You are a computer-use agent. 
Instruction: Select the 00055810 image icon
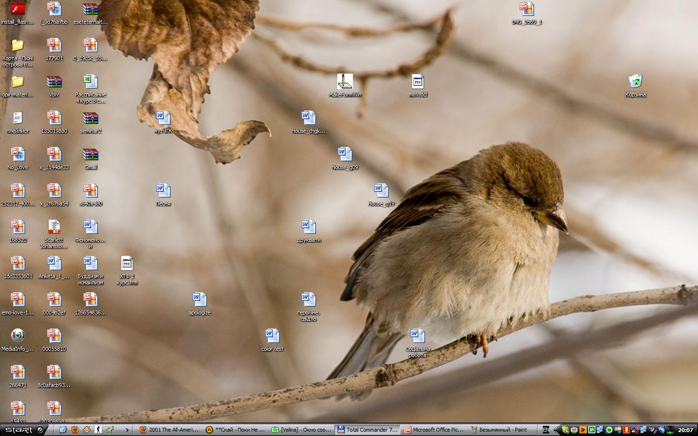54,340
